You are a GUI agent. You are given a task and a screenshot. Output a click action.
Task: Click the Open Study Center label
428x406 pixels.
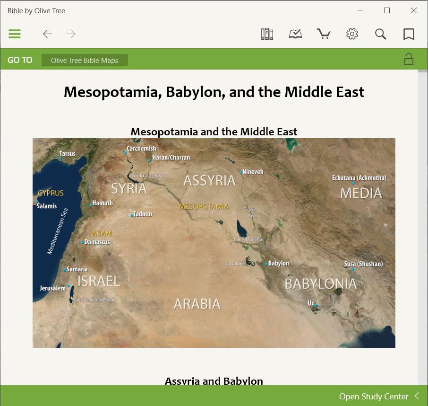coord(373,397)
